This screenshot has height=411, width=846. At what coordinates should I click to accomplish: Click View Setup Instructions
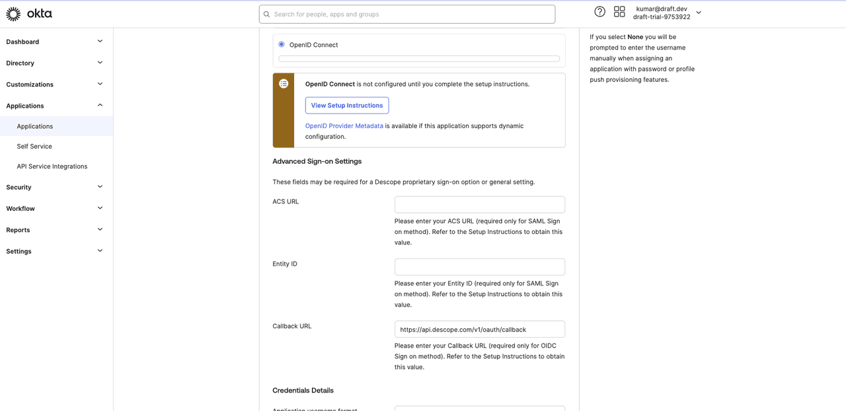[346, 105]
